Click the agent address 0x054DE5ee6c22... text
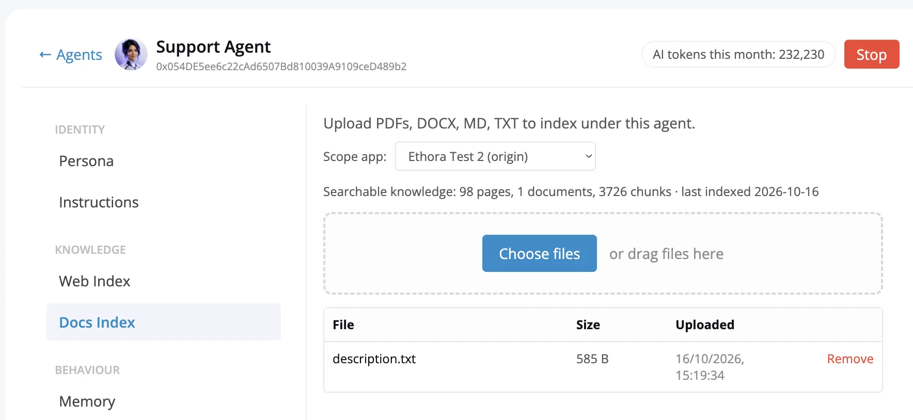The width and height of the screenshot is (913, 420). click(x=281, y=67)
